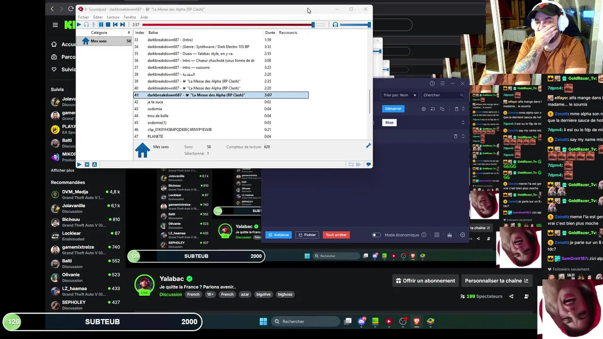Open instance settings gear next to Démarrer
The height and width of the screenshot is (339, 603).
[x=424, y=109]
